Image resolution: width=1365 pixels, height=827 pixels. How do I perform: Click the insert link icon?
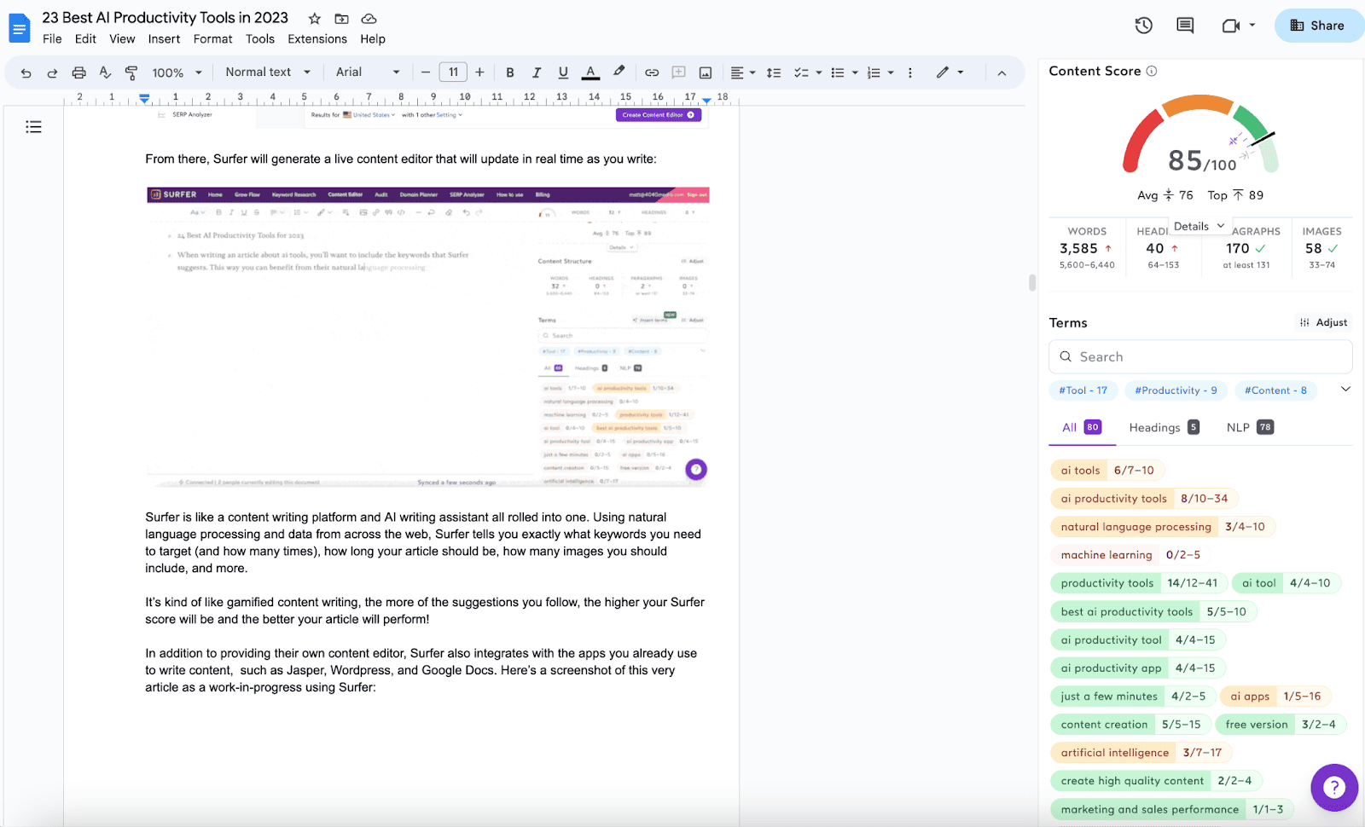652,72
